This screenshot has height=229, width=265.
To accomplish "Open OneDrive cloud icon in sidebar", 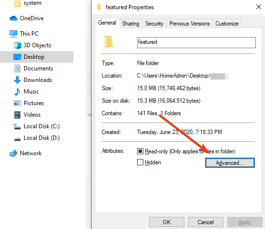I will (x=14, y=18).
